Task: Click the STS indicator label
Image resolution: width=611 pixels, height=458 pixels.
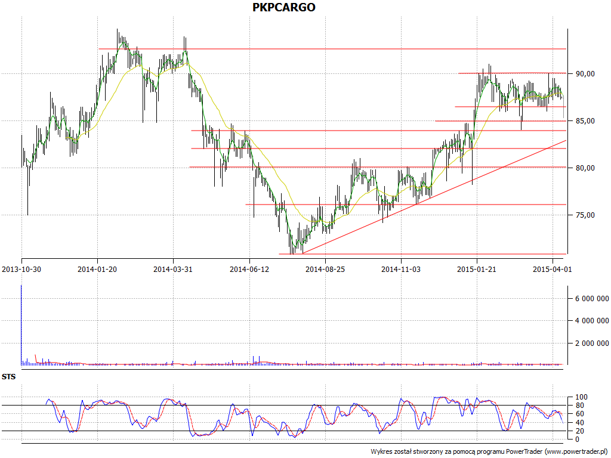Action: [x=8, y=377]
